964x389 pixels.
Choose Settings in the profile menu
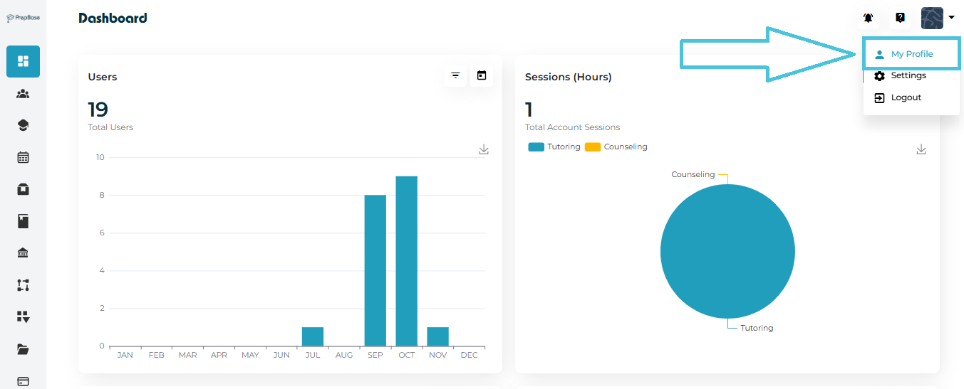[908, 75]
